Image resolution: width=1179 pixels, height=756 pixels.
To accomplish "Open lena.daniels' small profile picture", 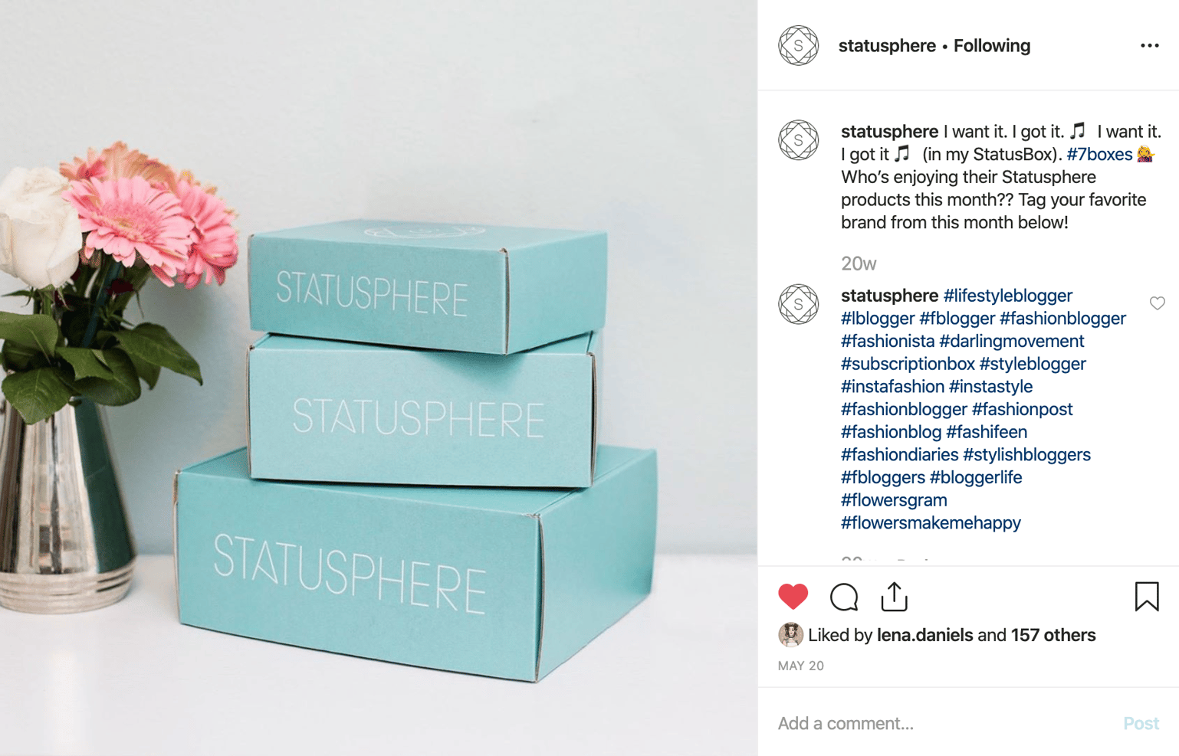I will coord(790,635).
